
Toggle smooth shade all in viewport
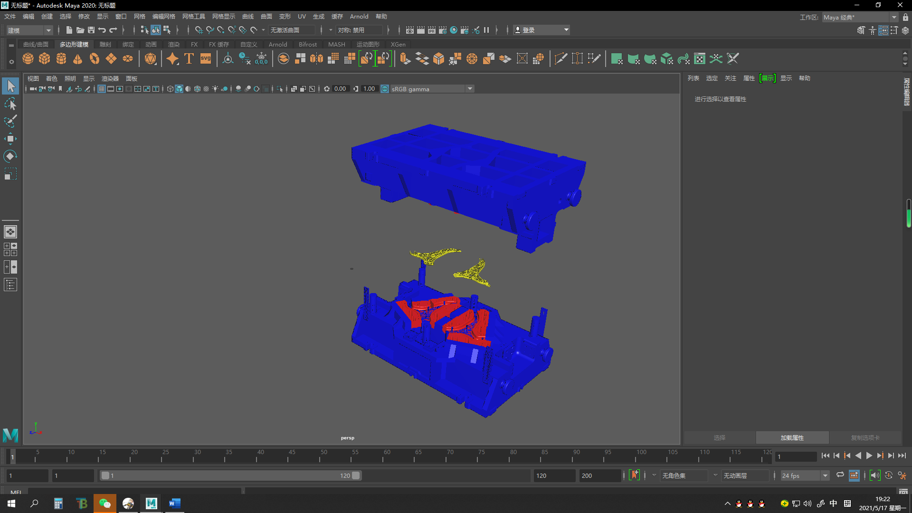[x=179, y=89]
